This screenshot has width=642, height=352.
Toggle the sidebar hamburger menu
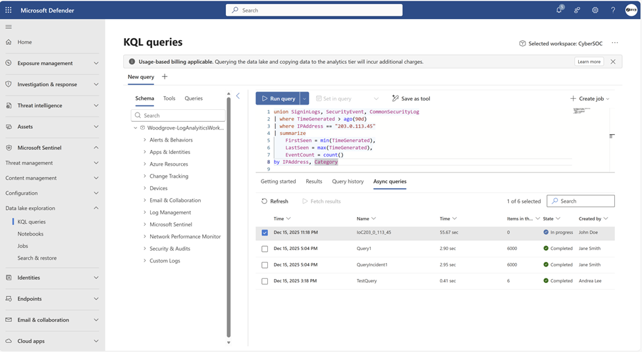(9, 27)
